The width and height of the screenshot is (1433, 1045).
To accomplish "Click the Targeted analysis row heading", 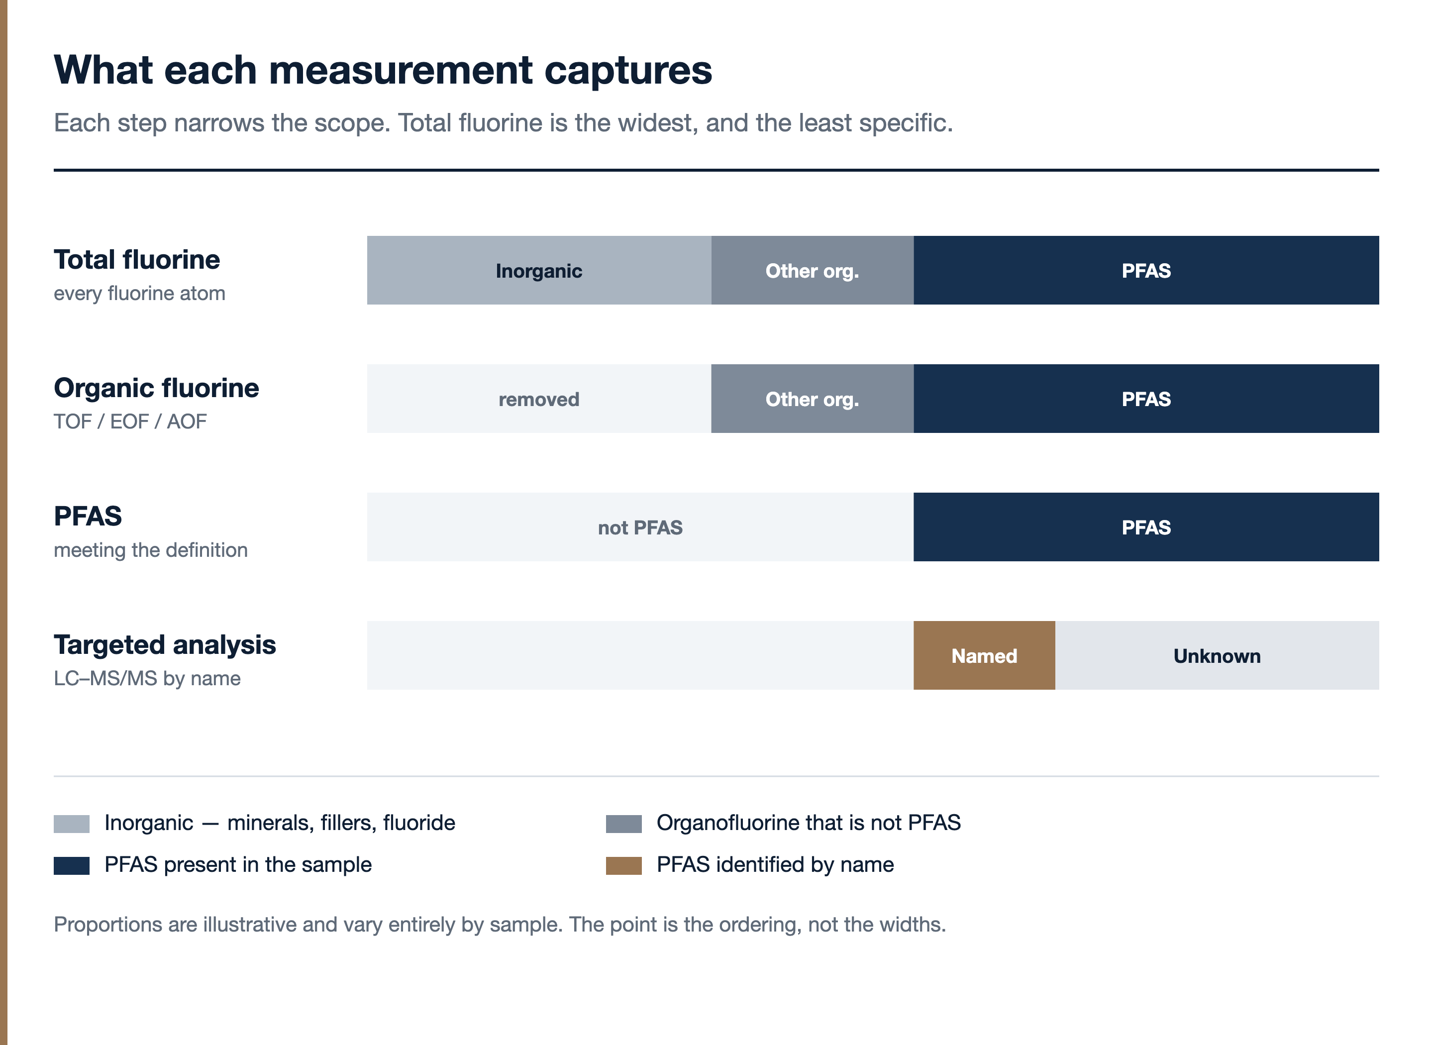I will 164,644.
